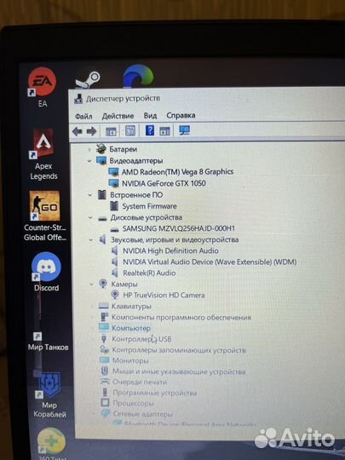Viewport: 345px width, 460px height.
Task: Click the scan for hardware changes monitor icon
Action: point(185,130)
